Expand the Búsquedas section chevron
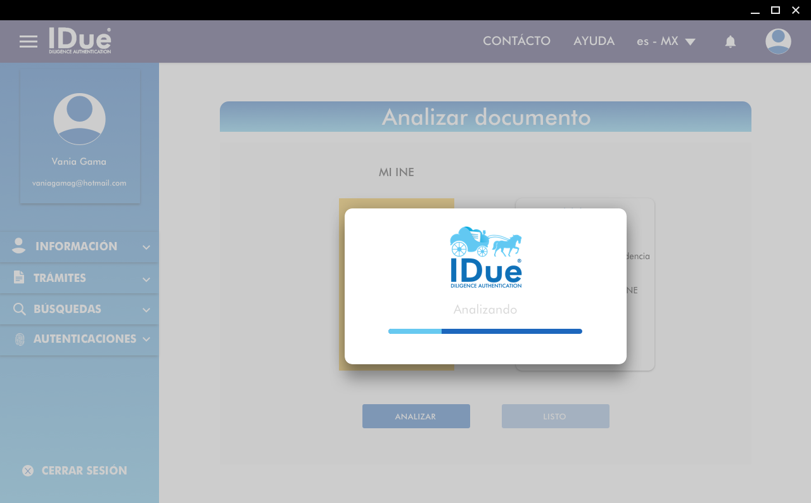Viewport: 811px width, 503px height. click(146, 310)
